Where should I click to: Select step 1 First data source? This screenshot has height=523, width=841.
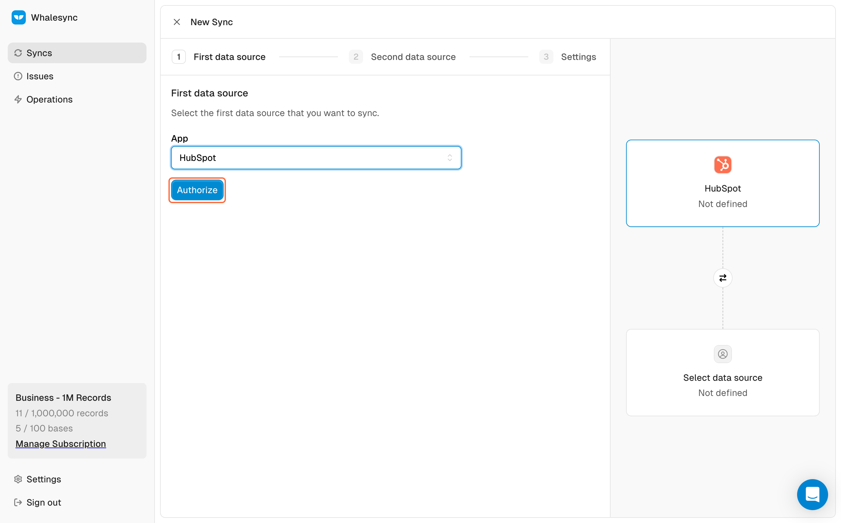click(x=229, y=57)
